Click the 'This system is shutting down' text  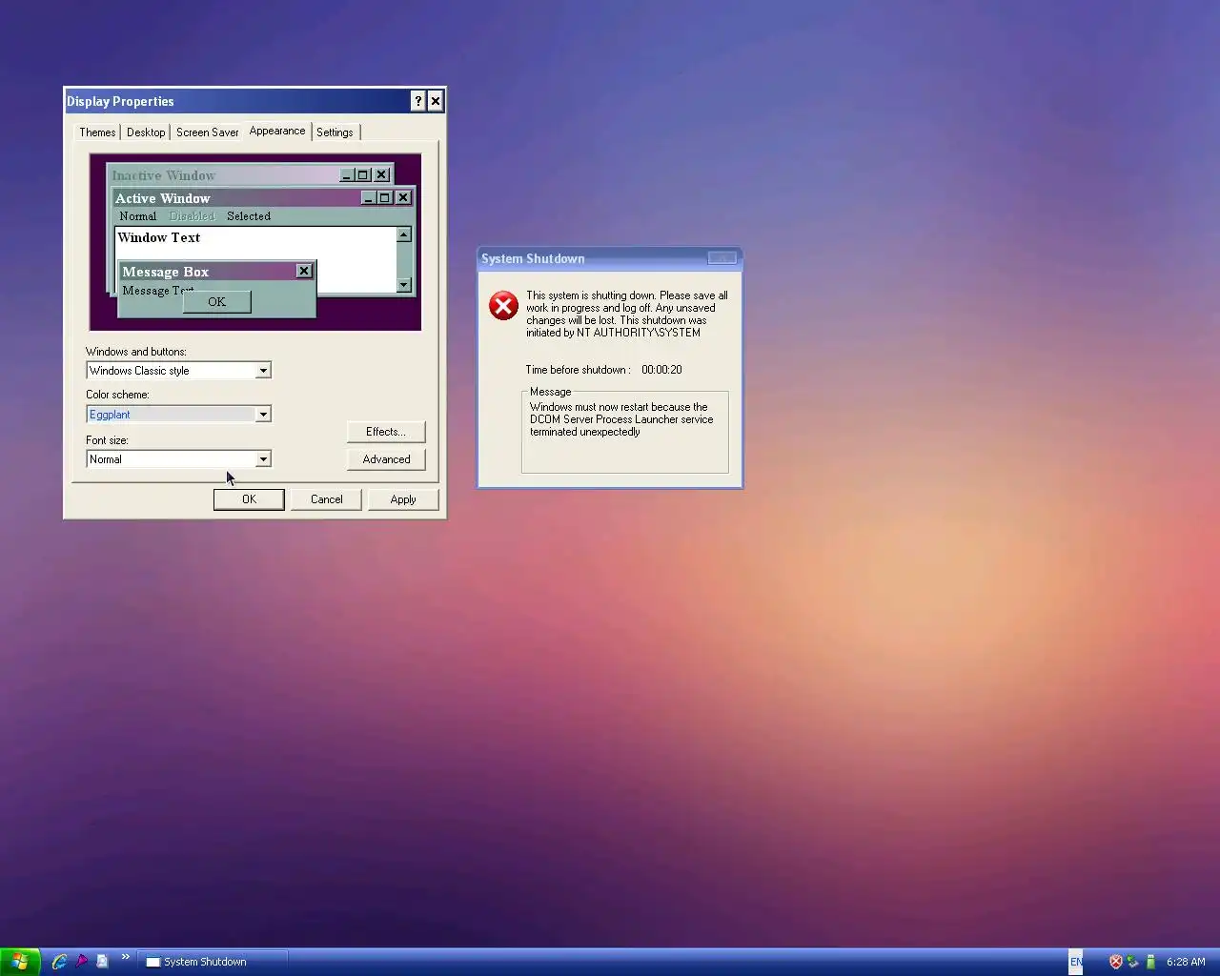point(627,314)
